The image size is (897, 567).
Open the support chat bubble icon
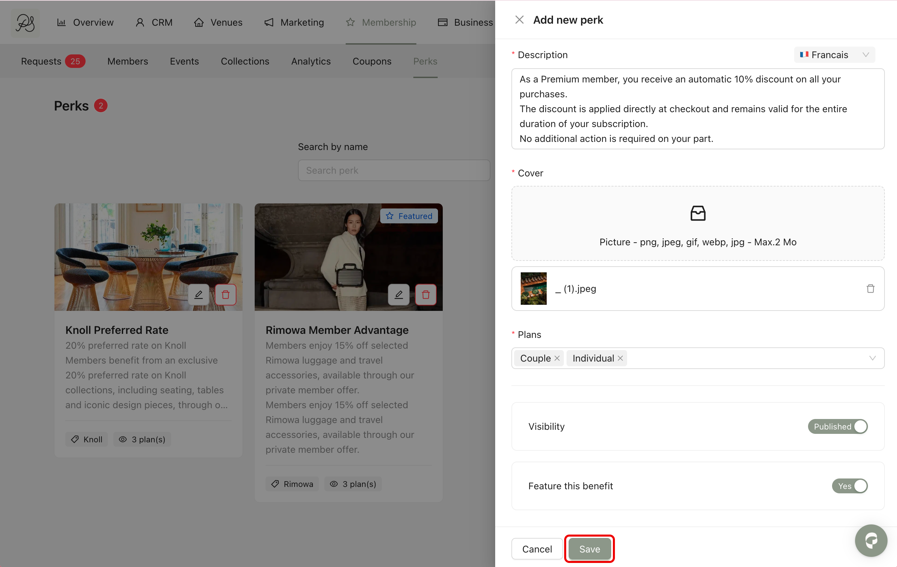click(871, 541)
